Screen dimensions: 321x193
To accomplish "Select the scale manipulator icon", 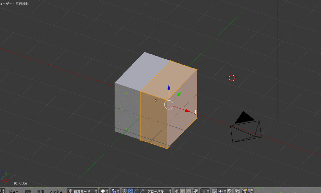I will pos(142,191).
